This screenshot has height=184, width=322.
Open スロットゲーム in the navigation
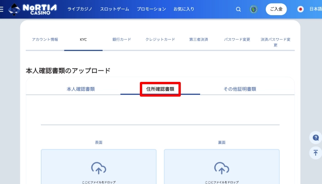[x=114, y=9]
